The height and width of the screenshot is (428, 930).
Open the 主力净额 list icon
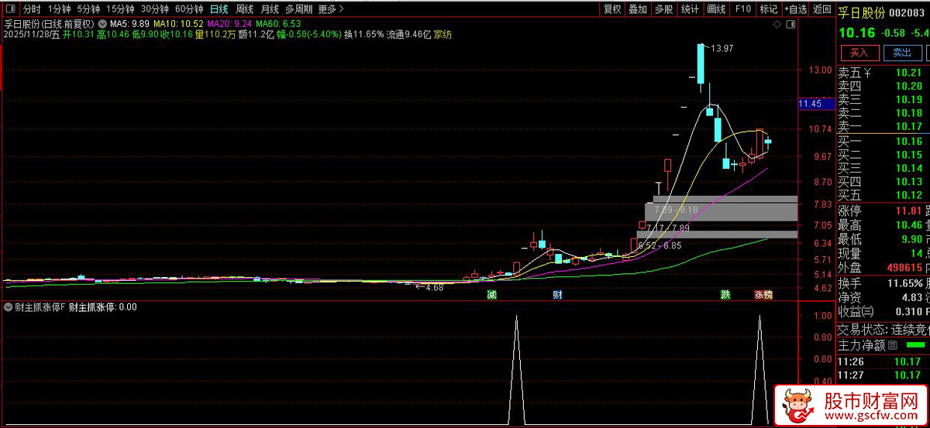coord(893,345)
